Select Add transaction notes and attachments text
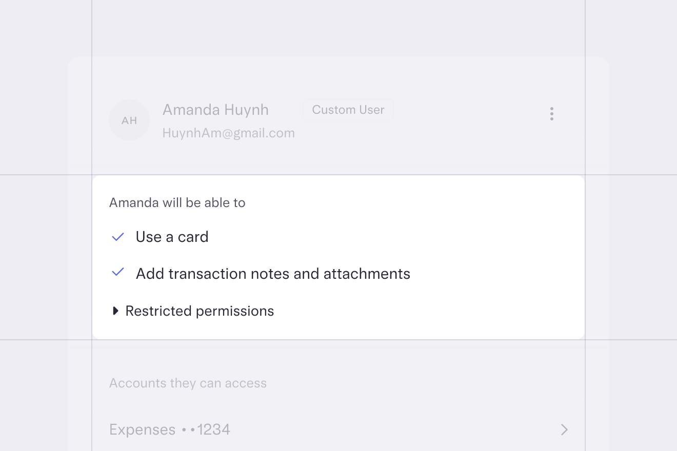 pyautogui.click(x=273, y=274)
